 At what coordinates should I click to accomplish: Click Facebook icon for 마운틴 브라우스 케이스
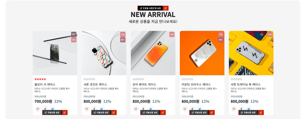(x=192, y=109)
